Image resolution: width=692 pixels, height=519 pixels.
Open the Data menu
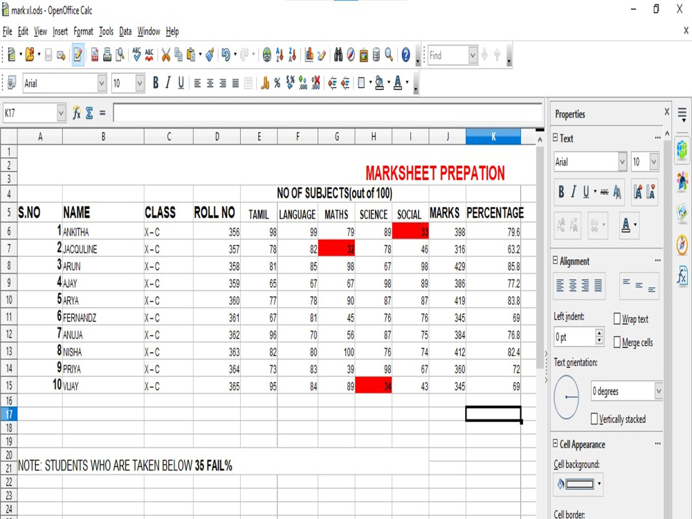[125, 31]
